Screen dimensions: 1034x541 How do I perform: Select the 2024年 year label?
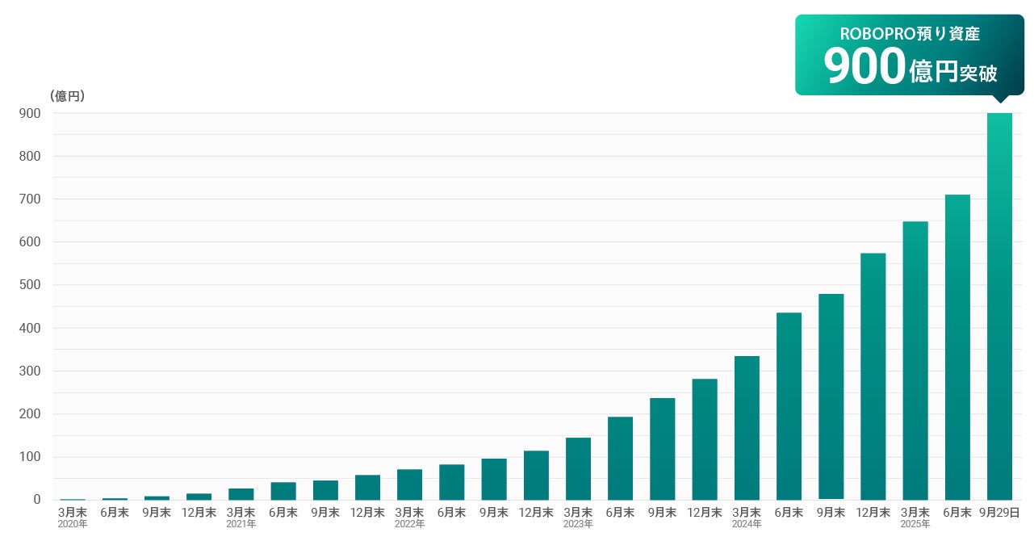pos(747,524)
